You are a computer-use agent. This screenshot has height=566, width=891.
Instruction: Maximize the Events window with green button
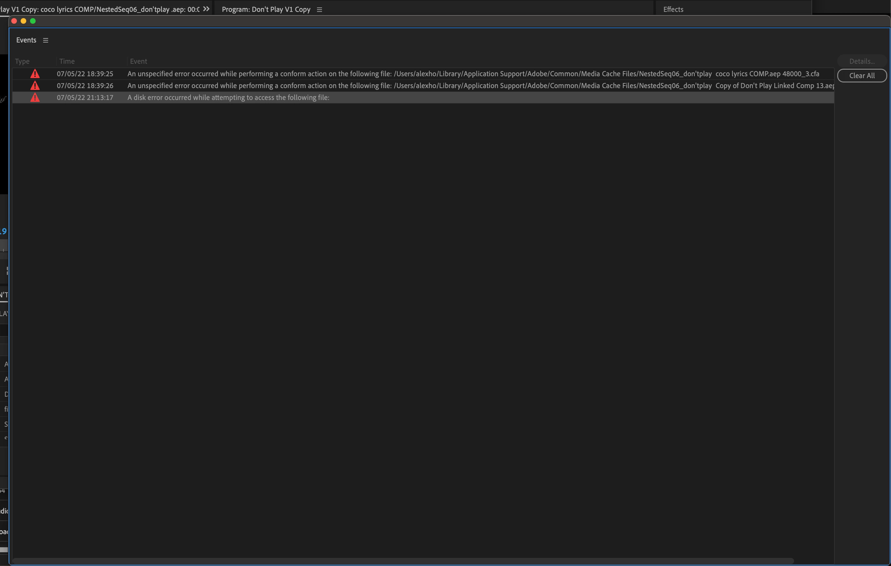33,21
